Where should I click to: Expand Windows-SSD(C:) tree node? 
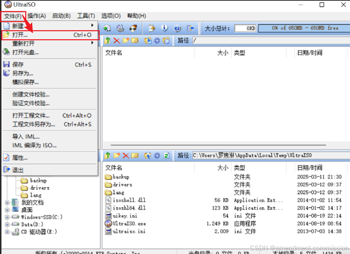[7, 217]
